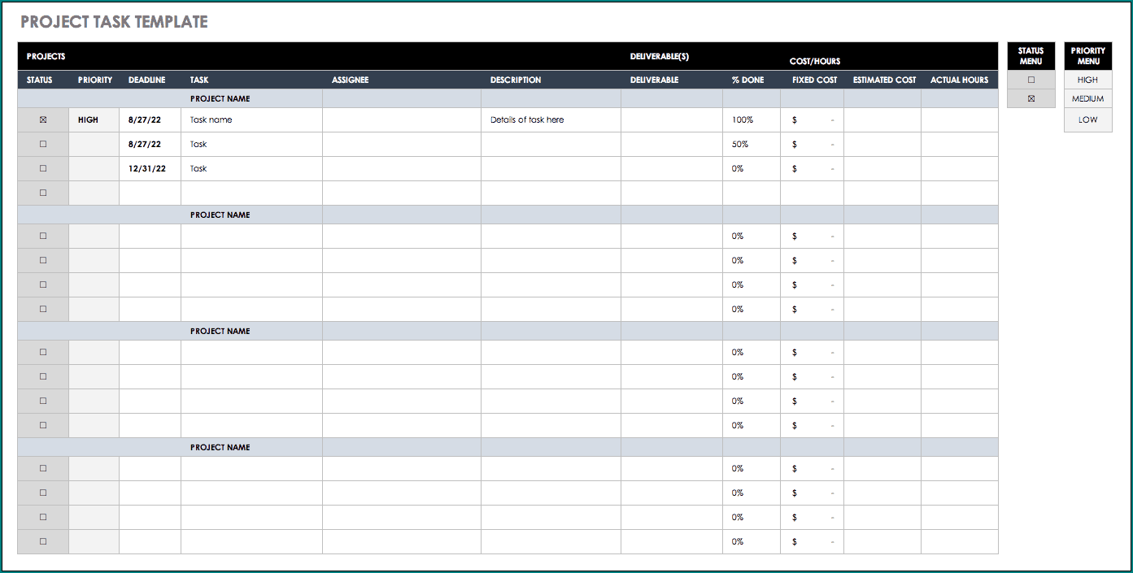Image resolution: width=1133 pixels, height=573 pixels.
Task: Choose LOW in the Priority Menu
Action: pyautogui.click(x=1087, y=119)
